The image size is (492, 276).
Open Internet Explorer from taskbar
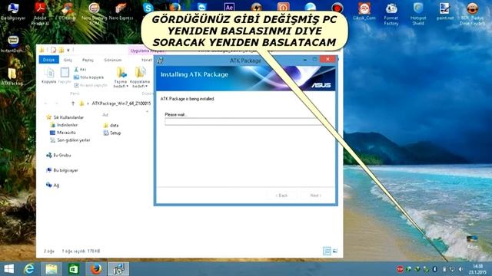tap(29, 269)
